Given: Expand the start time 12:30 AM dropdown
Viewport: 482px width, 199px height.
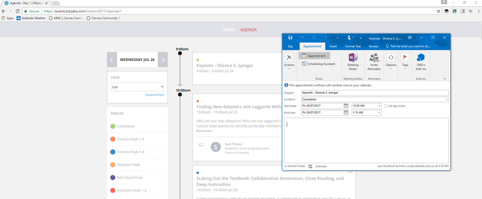Looking at the screenshot, I should (x=379, y=106).
